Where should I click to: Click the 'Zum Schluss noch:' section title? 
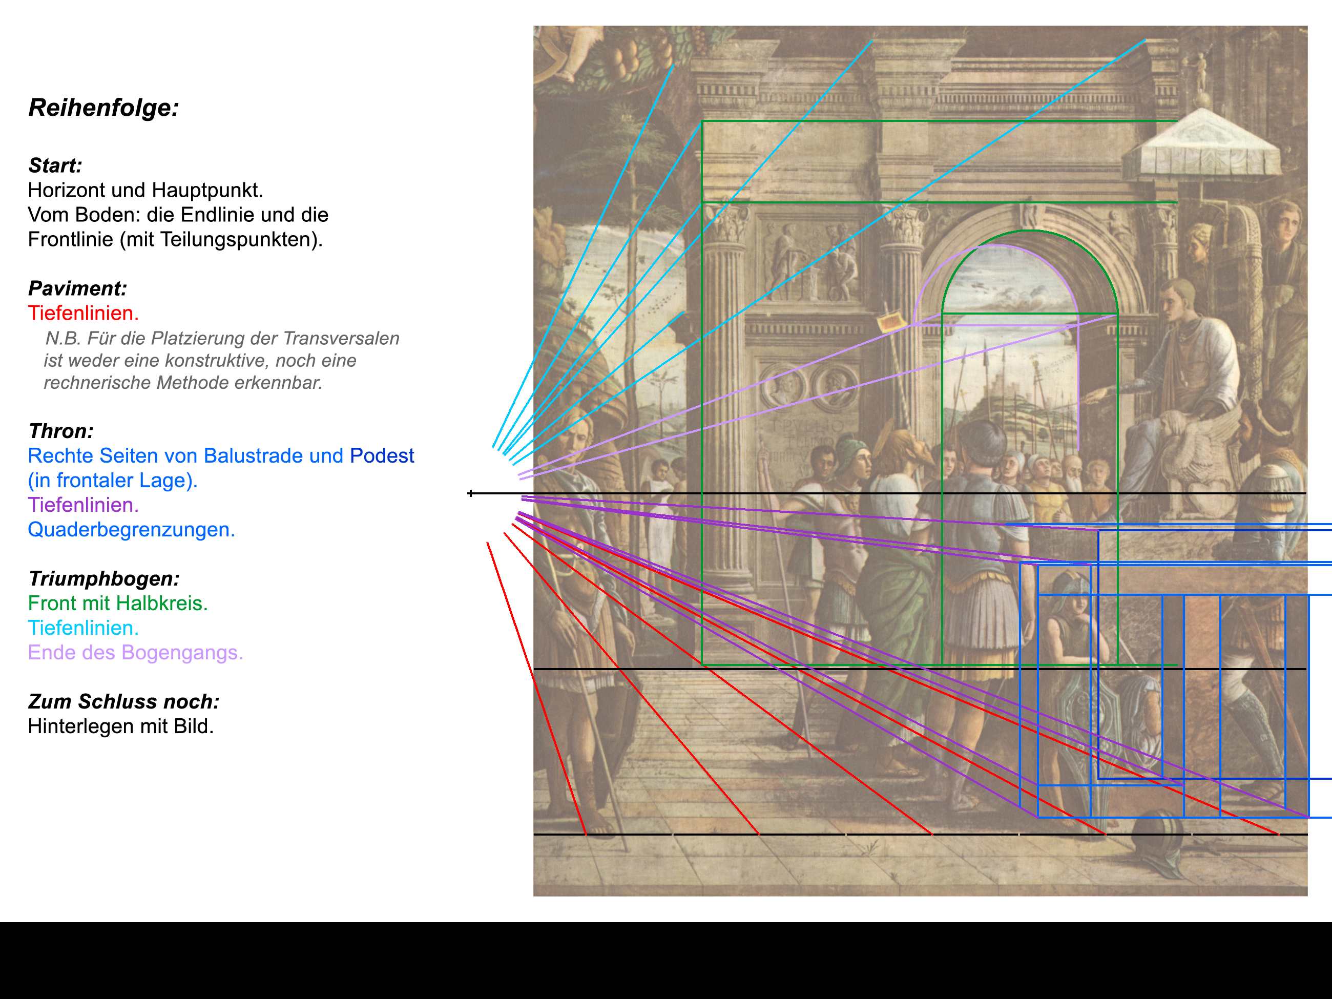[x=123, y=701]
